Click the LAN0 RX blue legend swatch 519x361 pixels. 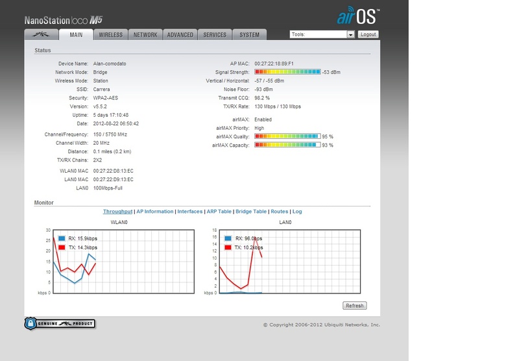pyautogui.click(x=228, y=238)
